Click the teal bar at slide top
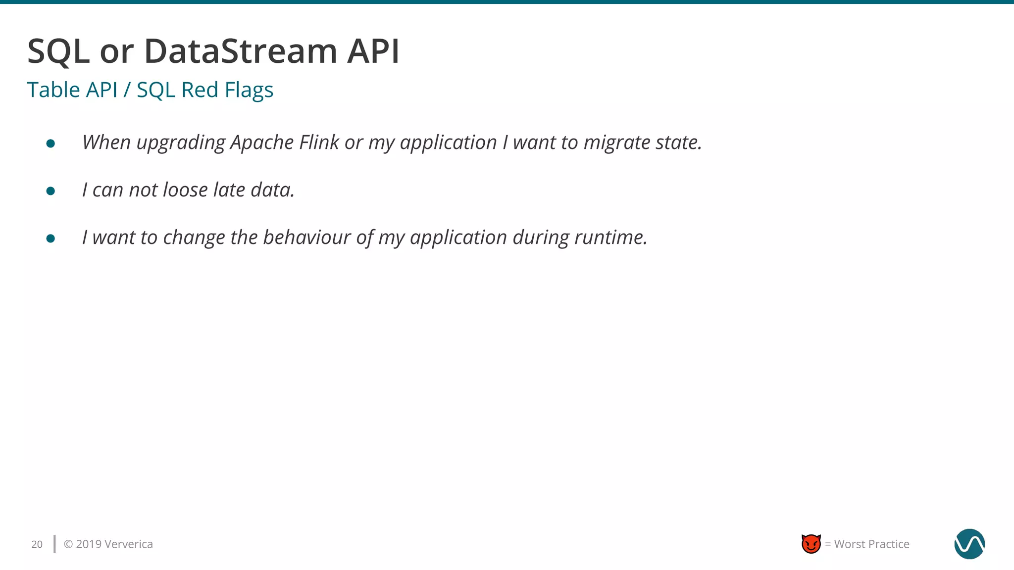This screenshot has height=570, width=1014. (507, 2)
